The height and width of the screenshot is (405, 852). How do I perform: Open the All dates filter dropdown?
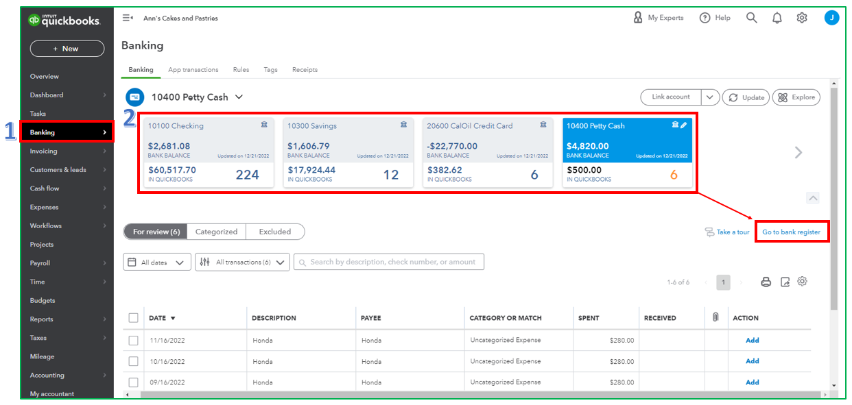pyautogui.click(x=157, y=262)
